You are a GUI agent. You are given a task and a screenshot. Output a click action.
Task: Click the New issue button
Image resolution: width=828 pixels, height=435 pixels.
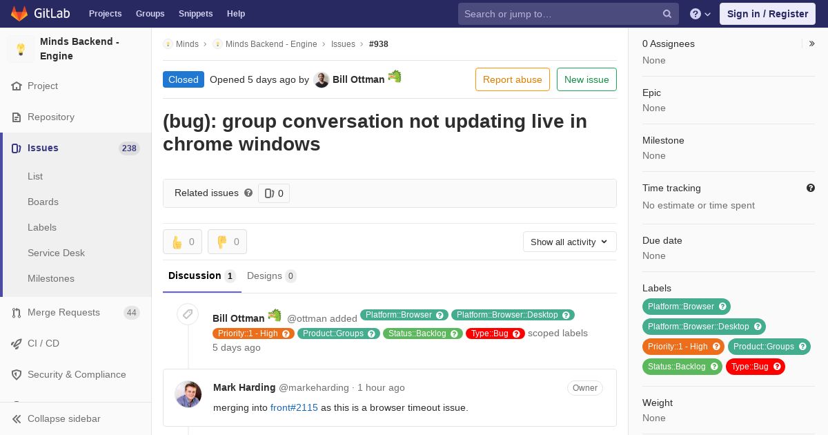tap(586, 79)
